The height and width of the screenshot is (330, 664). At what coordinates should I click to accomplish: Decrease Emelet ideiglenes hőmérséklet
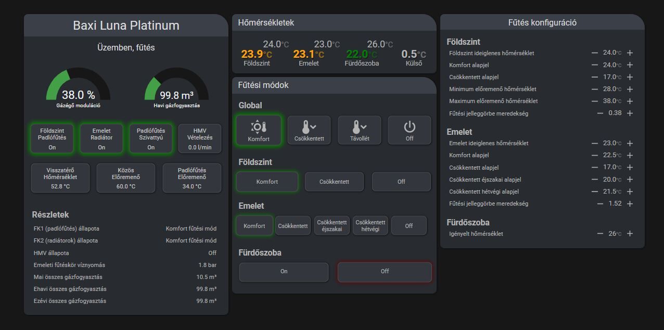point(595,143)
